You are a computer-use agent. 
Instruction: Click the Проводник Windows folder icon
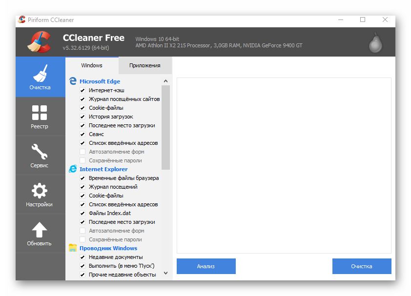click(73, 248)
